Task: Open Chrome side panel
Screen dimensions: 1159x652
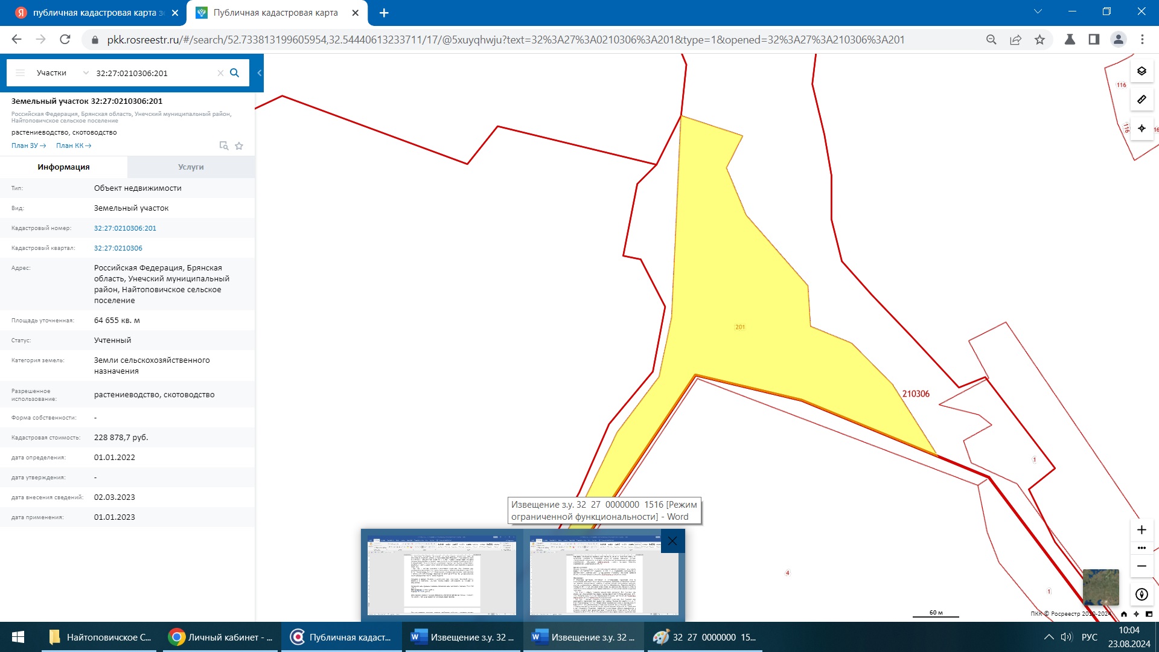Action: coord(1094,39)
